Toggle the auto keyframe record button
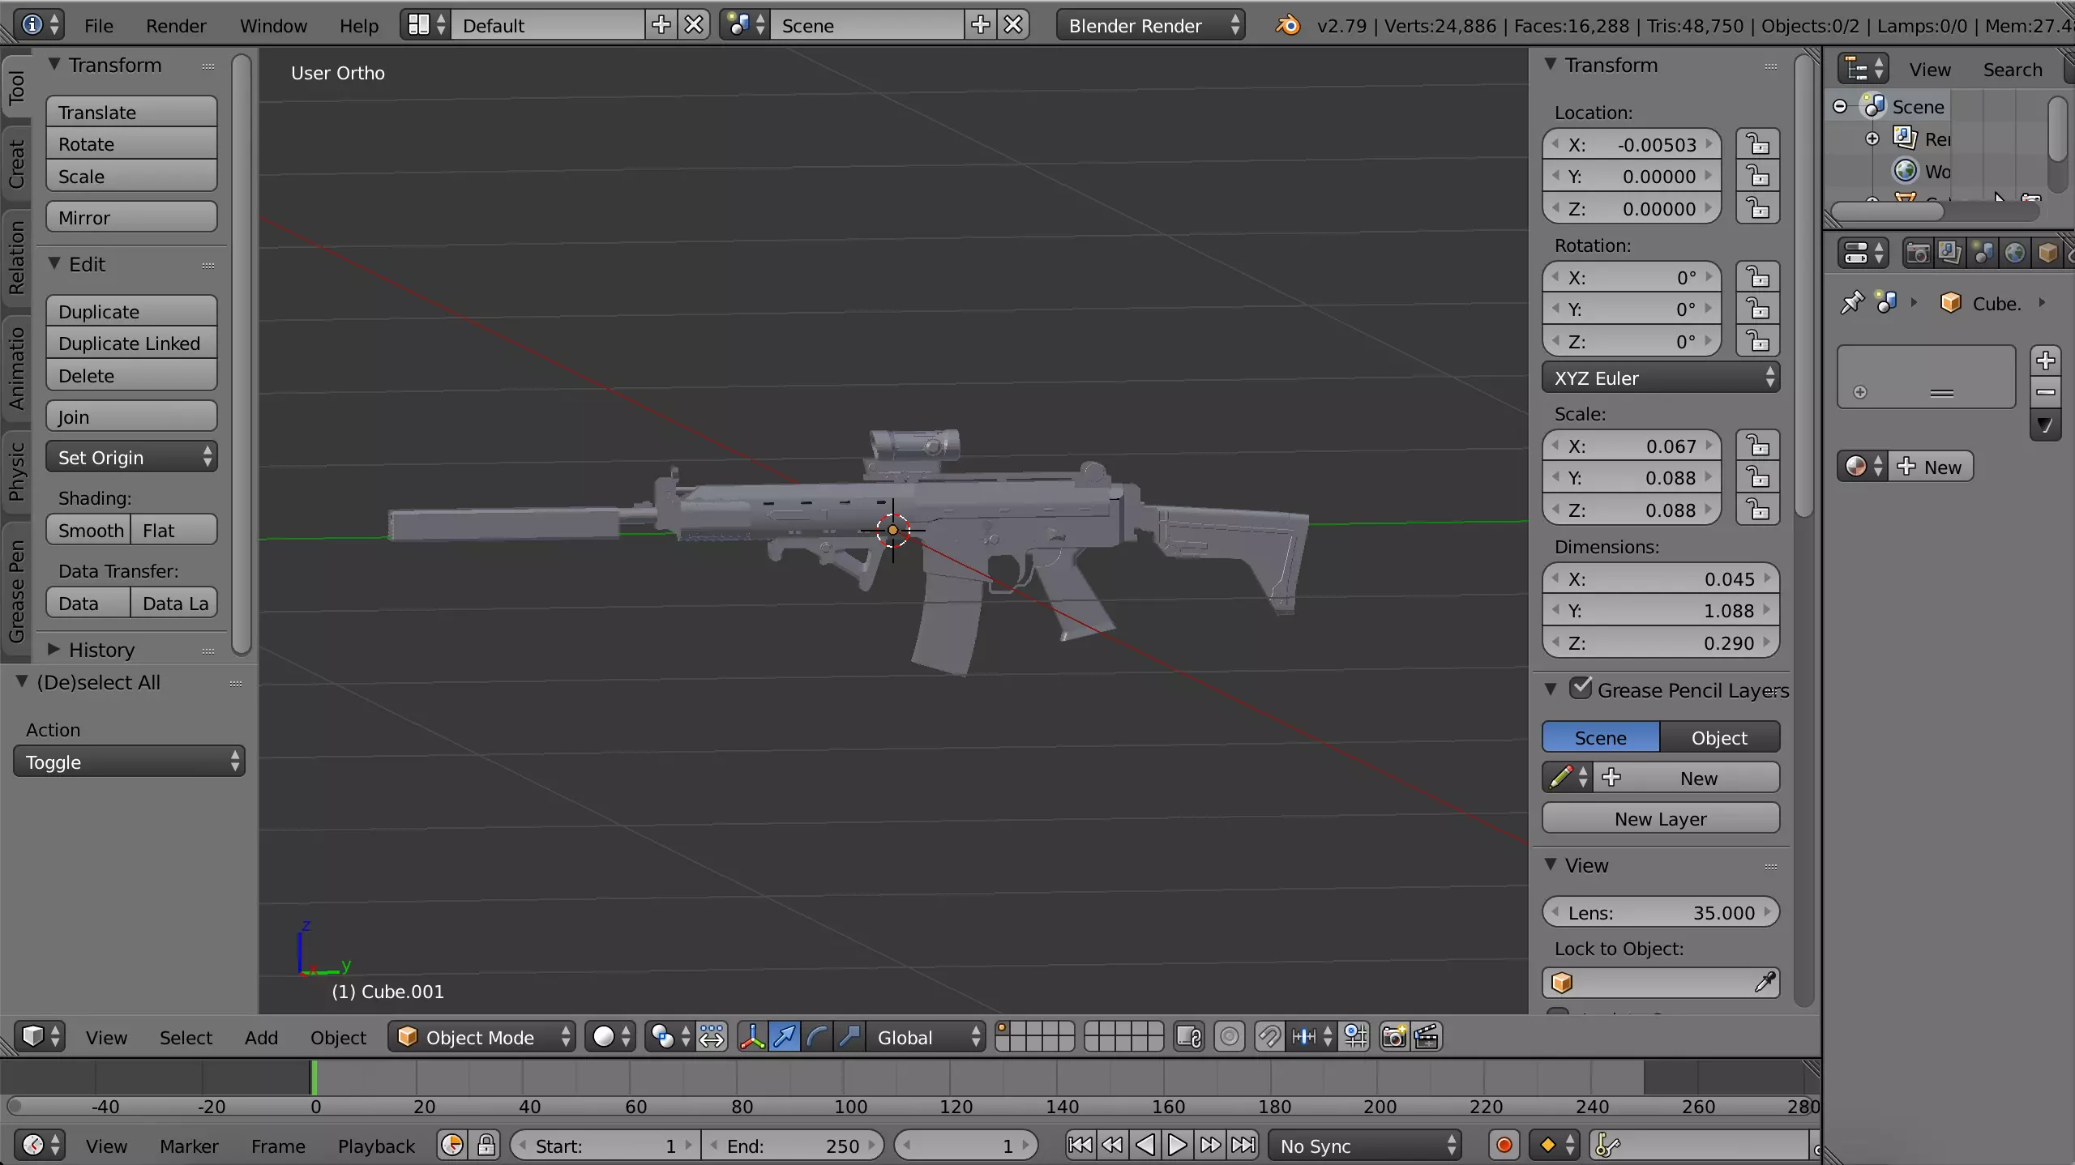 (1504, 1145)
